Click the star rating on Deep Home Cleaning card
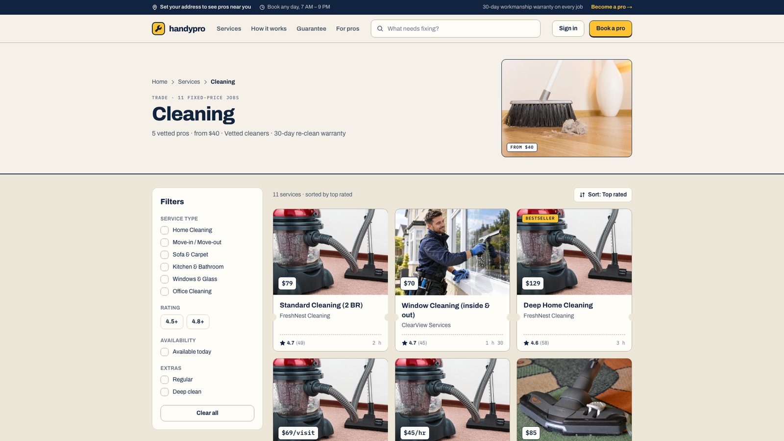This screenshot has width=784, height=441. tap(536, 343)
